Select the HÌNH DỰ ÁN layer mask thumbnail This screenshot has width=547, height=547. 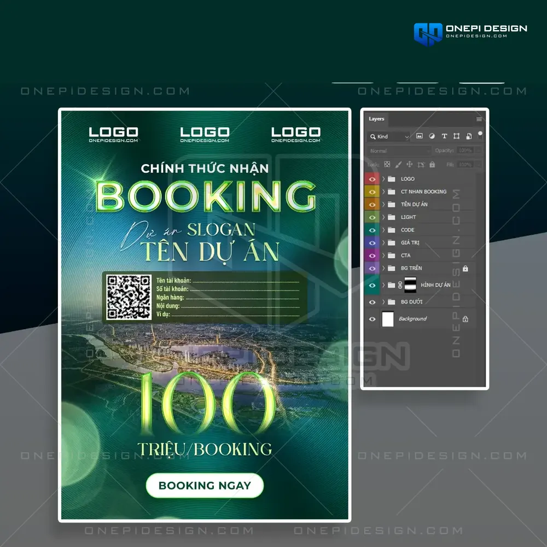(x=410, y=285)
